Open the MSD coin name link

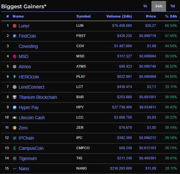[23, 56]
